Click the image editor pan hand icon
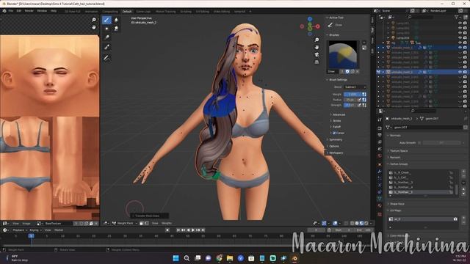Viewport: 470px width, 264px height. coord(94,27)
